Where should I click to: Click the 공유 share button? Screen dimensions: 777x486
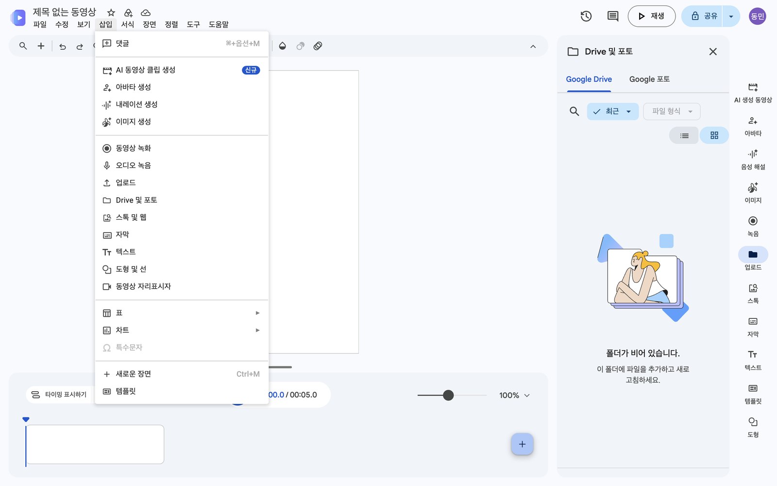pyautogui.click(x=702, y=16)
